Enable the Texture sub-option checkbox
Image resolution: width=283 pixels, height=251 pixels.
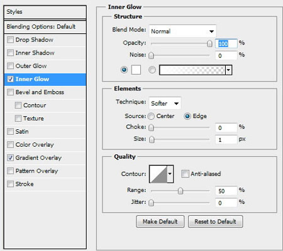pos(18,119)
